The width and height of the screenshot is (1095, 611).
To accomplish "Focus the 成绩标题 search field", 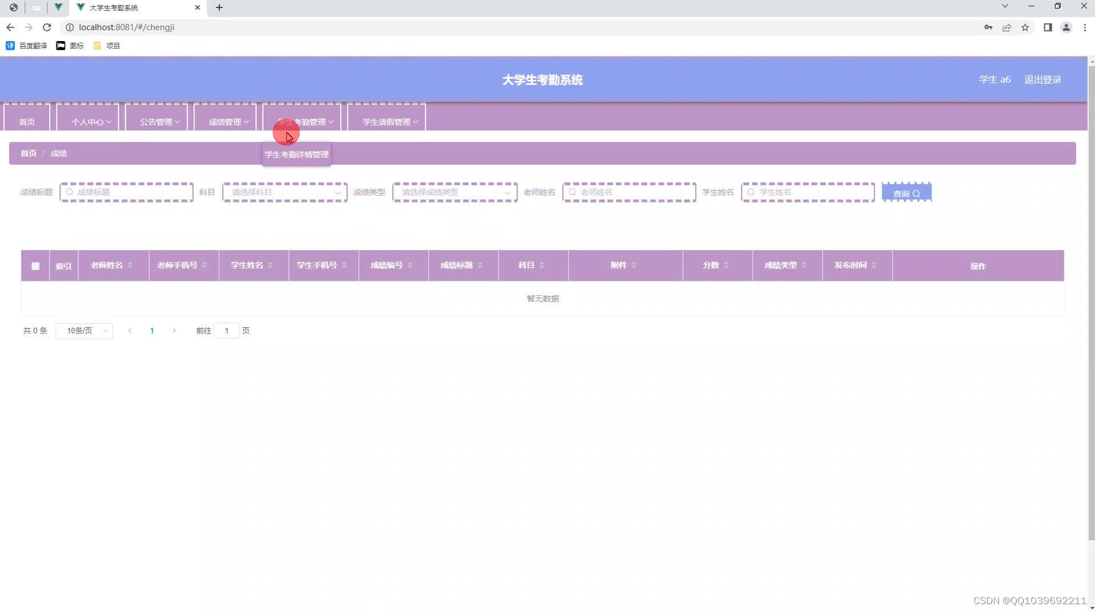I will [127, 192].
